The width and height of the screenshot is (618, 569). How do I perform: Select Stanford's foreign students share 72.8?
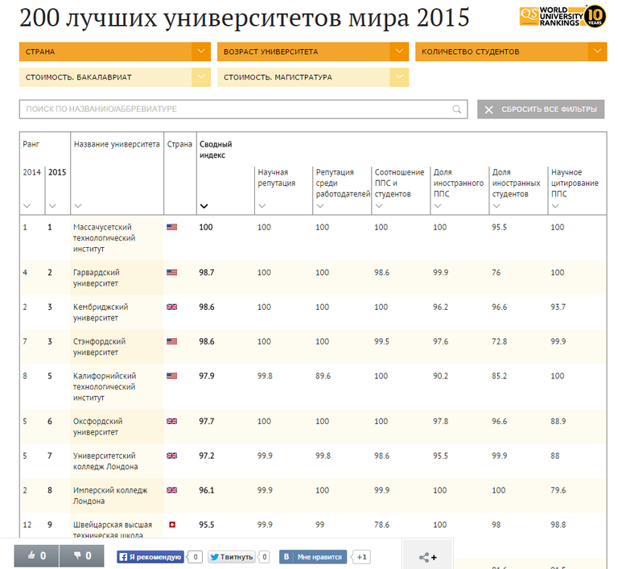coord(500,341)
